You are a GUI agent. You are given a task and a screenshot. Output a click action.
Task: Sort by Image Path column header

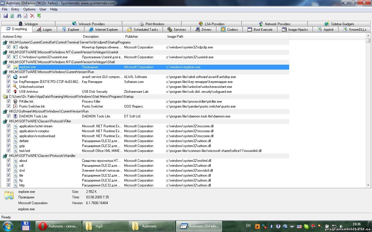(x=228, y=37)
